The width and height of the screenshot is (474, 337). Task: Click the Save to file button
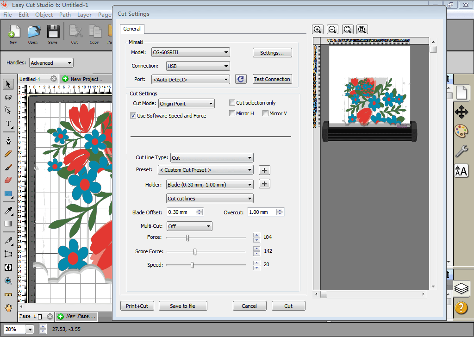pos(182,306)
